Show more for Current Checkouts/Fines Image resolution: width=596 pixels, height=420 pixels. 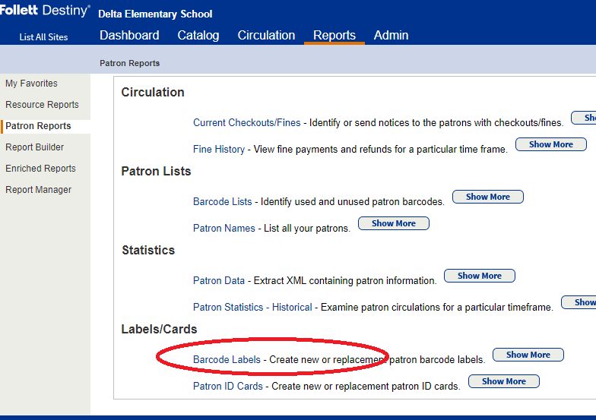pos(584,118)
